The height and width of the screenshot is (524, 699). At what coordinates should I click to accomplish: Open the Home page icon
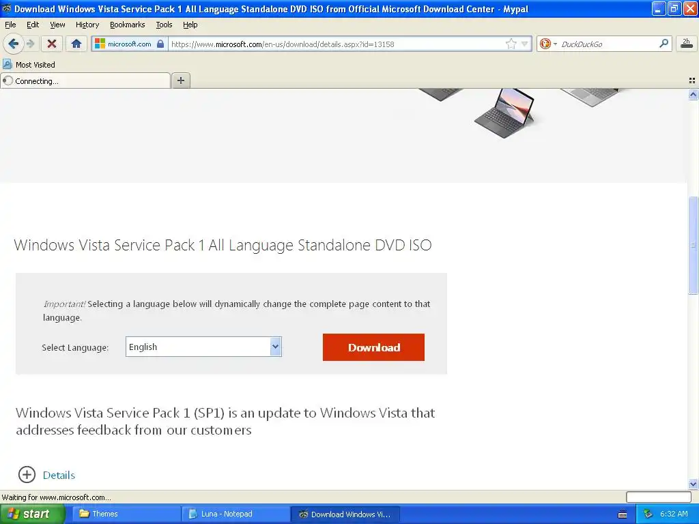(x=76, y=44)
